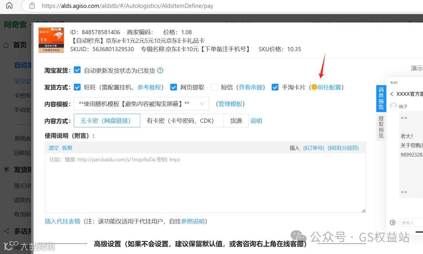Click 演示 text at right edge

click(x=417, y=68)
